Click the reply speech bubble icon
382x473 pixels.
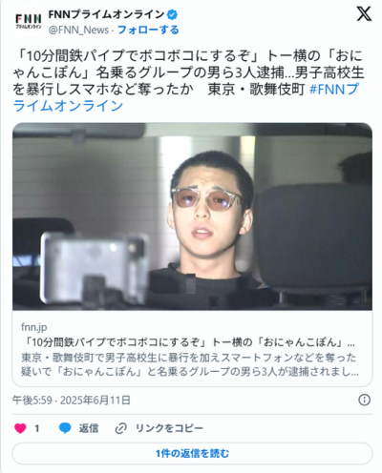click(x=65, y=428)
